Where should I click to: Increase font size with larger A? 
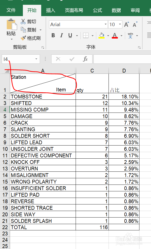click(126, 24)
